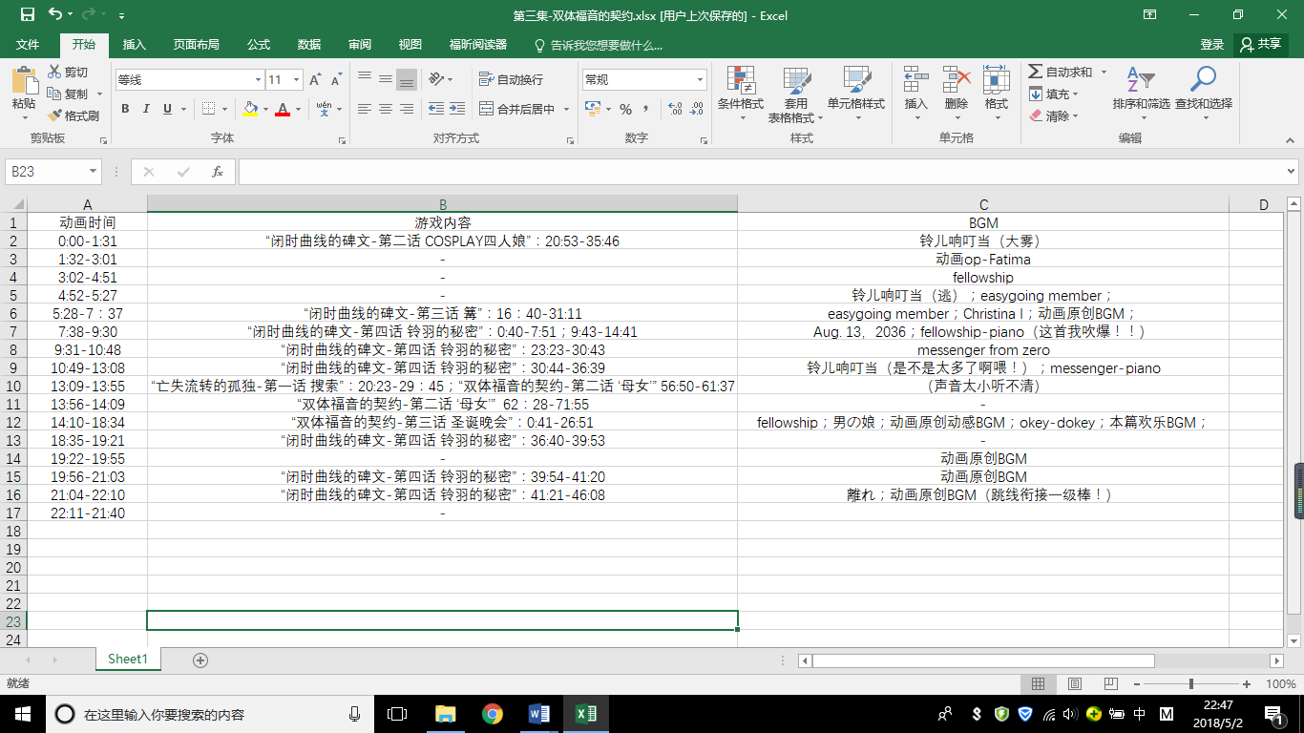Open Cell Styles (单元格样式)

pos(856,94)
